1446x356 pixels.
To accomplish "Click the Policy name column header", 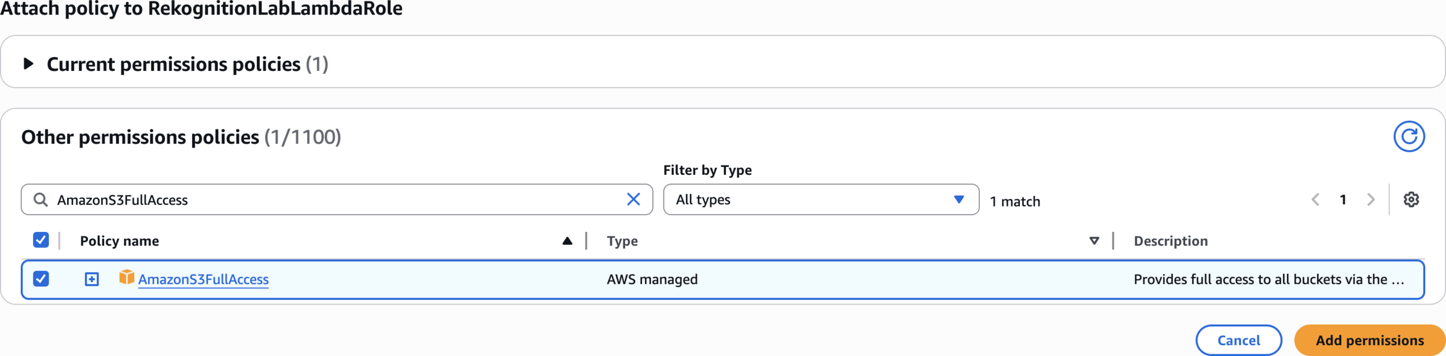I will pyautogui.click(x=120, y=241).
